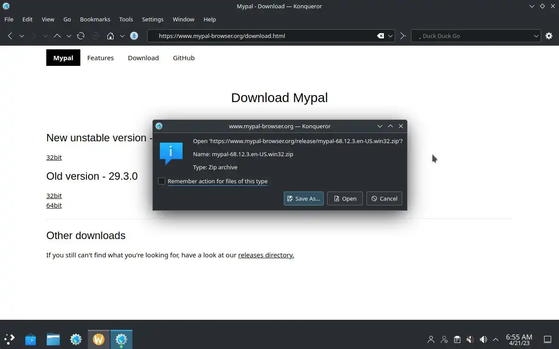Enable Remember action for files of this type
559x349 pixels.
[162, 181]
